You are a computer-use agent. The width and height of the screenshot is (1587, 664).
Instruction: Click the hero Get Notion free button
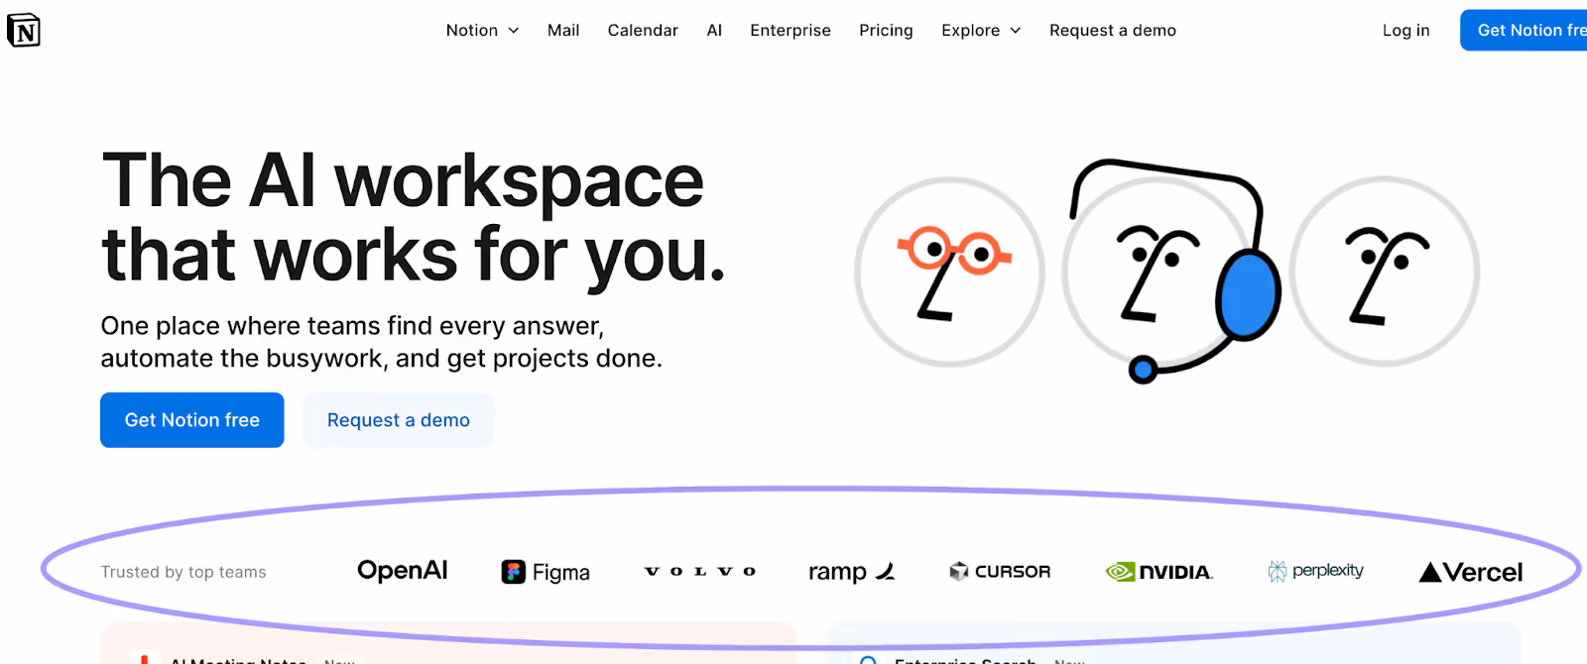click(192, 420)
